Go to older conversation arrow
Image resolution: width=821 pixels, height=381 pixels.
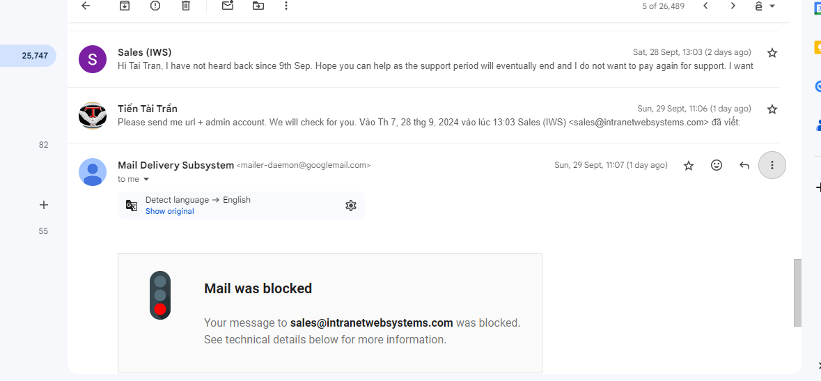[x=733, y=6]
